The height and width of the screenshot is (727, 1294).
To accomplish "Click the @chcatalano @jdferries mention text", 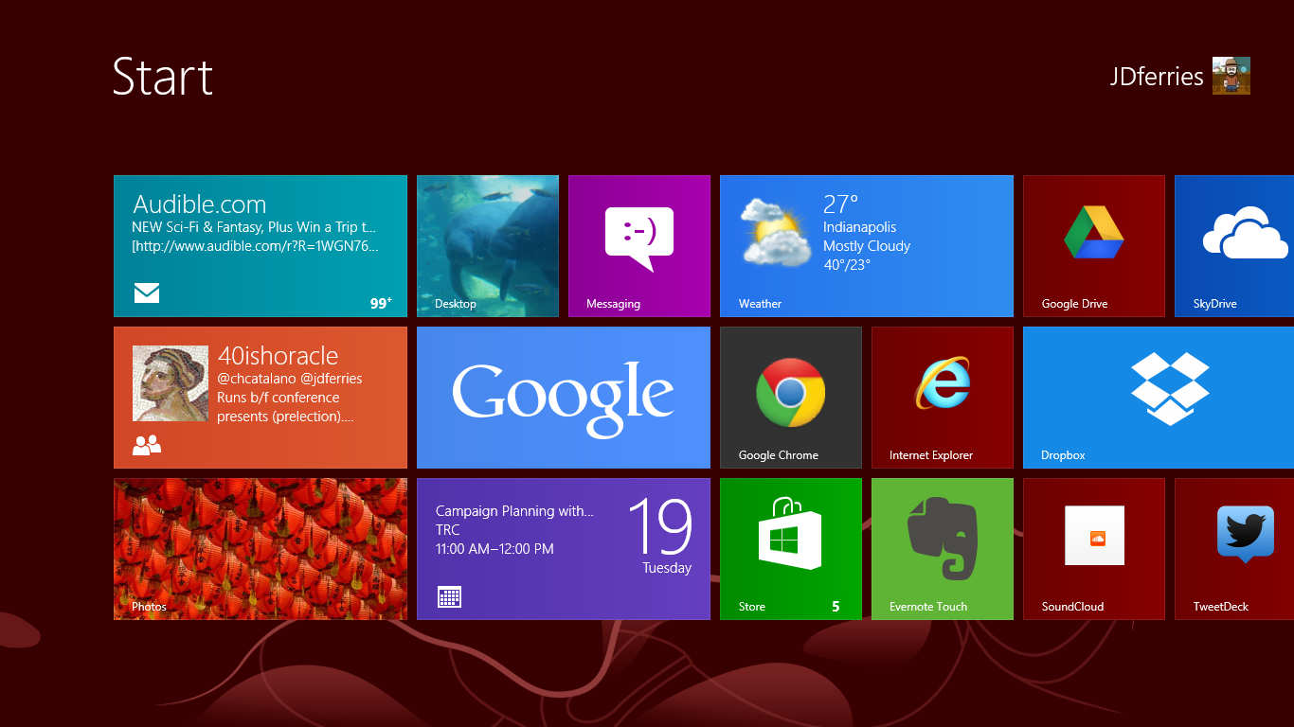I will tap(290, 379).
